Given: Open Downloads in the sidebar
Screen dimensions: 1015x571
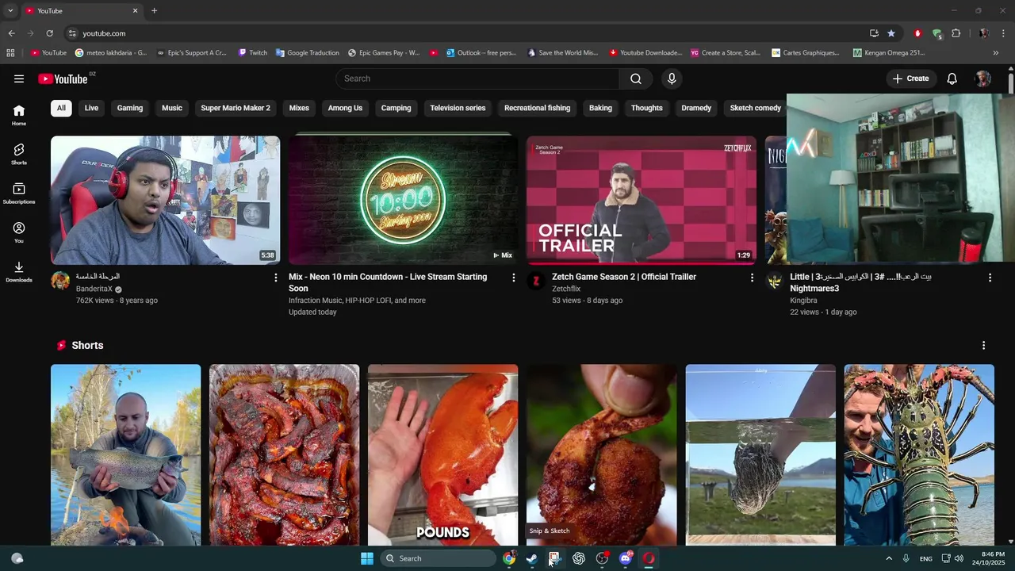Looking at the screenshot, I should (x=19, y=271).
